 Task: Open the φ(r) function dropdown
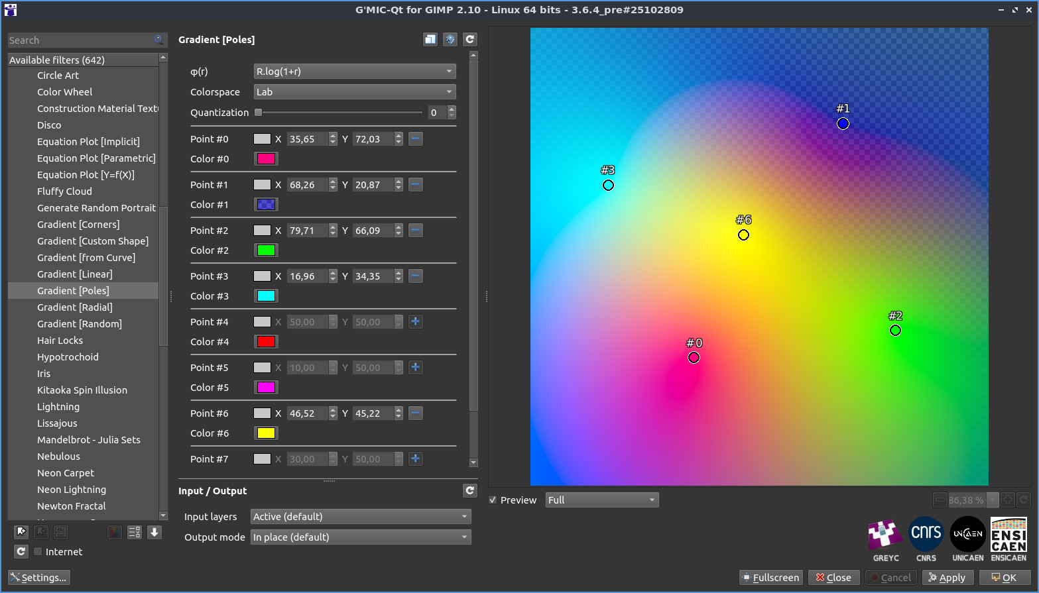[355, 72]
